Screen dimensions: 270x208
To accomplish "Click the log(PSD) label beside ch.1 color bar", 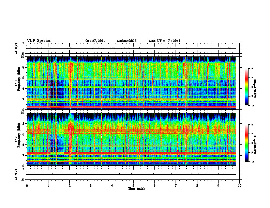I will pyautogui.click(x=255, y=88).
